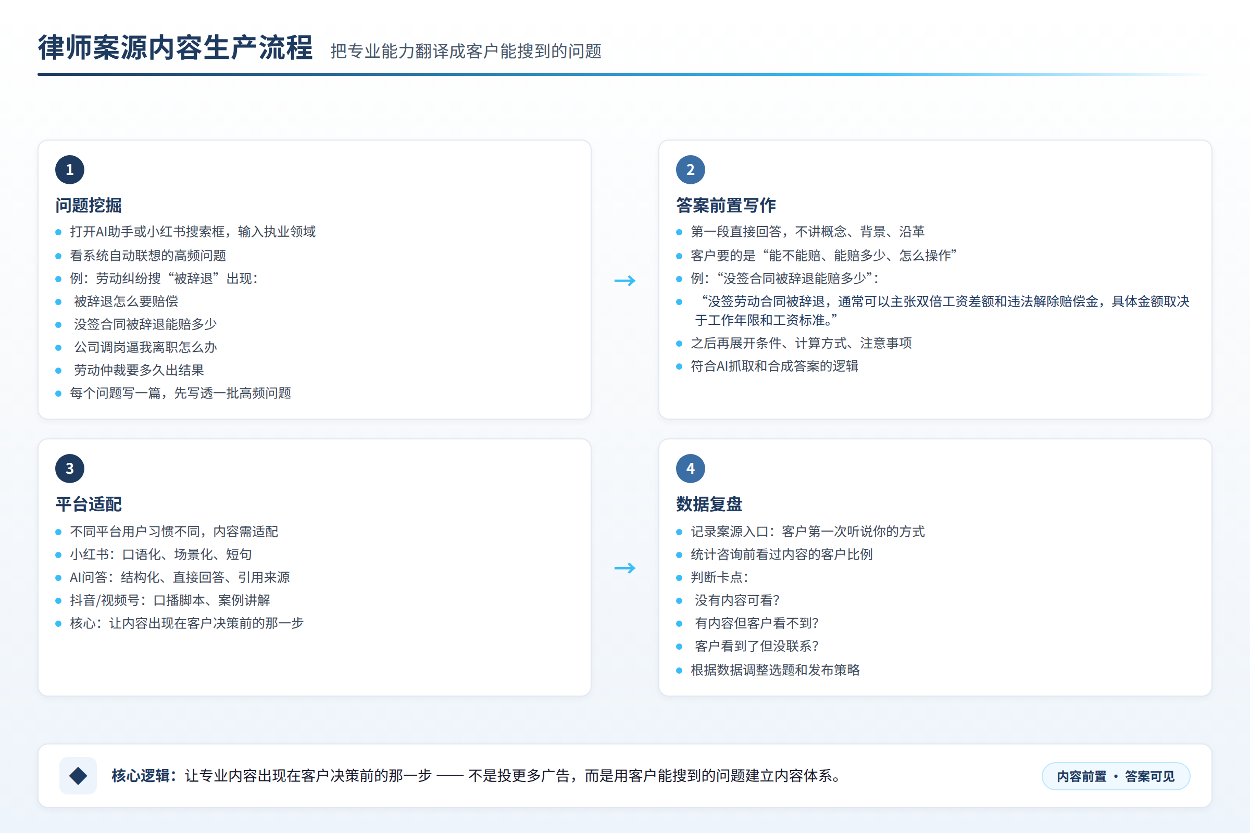This screenshot has height=833, width=1250.
Task: Select bullet 客户看到了但没联系？
Action: point(757,646)
